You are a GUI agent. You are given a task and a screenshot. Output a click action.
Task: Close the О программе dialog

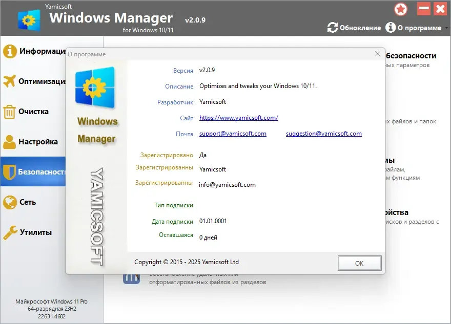point(378,54)
